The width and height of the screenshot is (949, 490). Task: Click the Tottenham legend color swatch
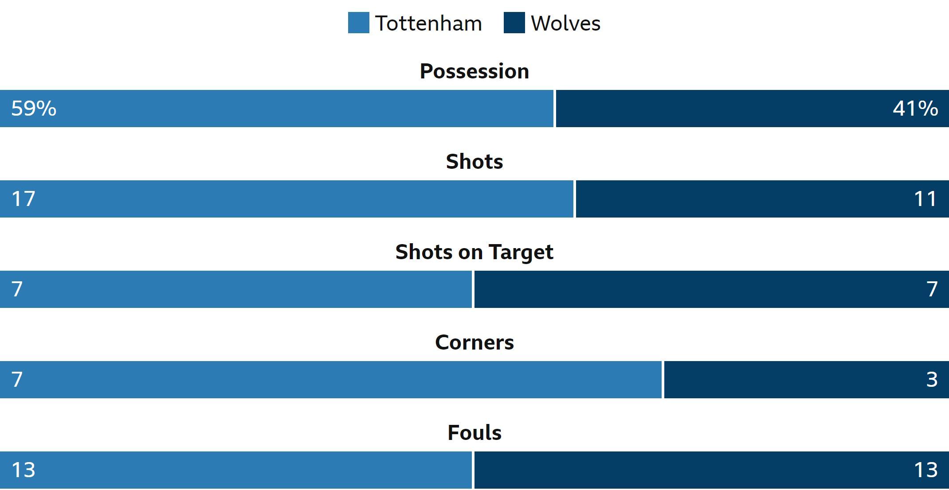(358, 23)
